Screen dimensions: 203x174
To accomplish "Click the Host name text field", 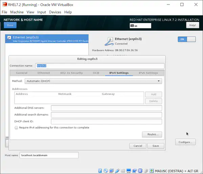I will 49,155.
